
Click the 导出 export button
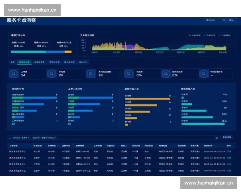230,20
